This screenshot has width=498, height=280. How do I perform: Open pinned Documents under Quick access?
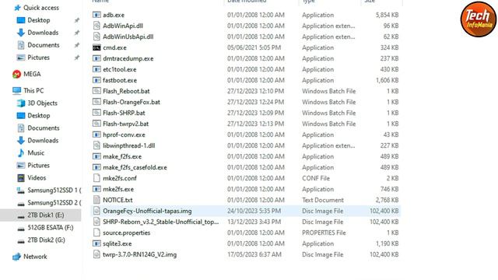[44, 45]
